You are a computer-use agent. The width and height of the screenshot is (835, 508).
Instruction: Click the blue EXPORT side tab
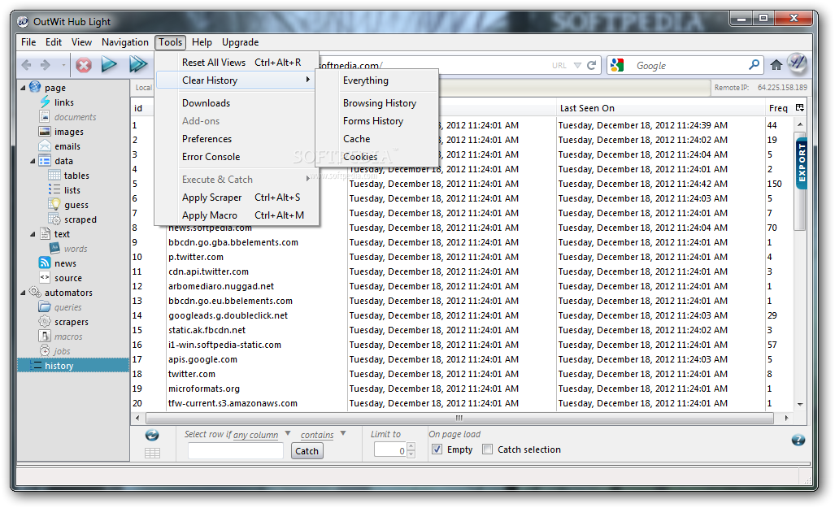click(802, 164)
